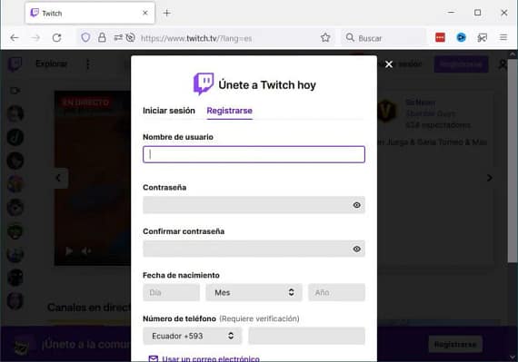Select the Twitch browser tab
Image resolution: width=518 pixels, height=362 pixels.
[x=90, y=13]
